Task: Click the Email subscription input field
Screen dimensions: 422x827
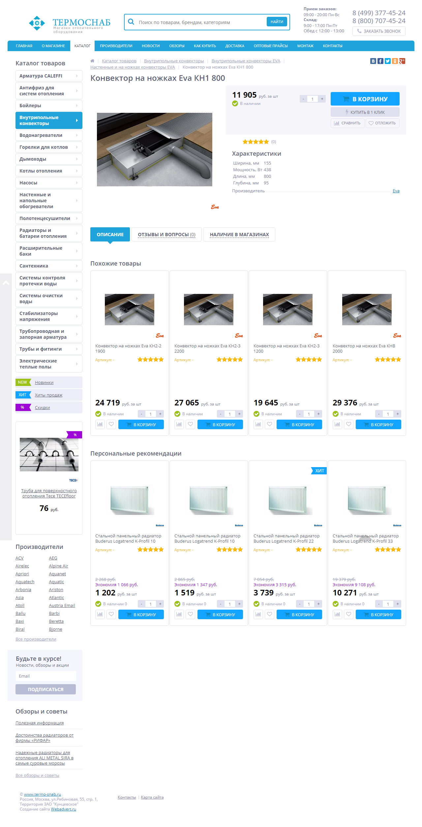Action: click(x=46, y=676)
